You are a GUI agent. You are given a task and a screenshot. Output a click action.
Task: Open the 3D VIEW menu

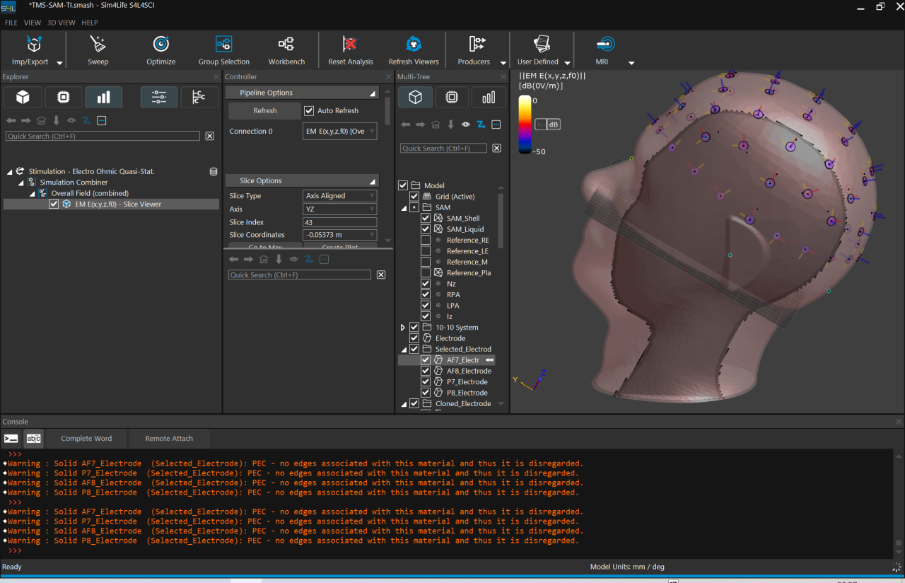click(x=62, y=23)
